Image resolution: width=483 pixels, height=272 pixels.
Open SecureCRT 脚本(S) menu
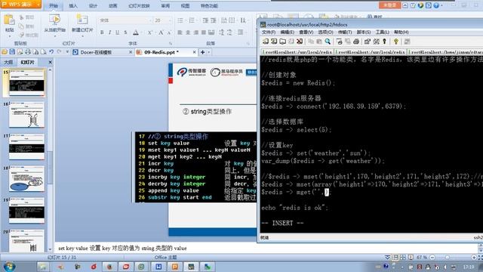[x=364, y=32]
